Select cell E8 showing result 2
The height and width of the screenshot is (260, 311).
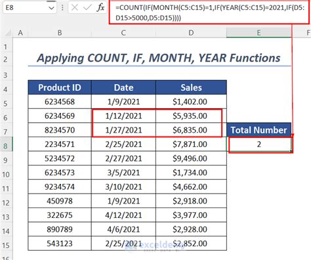[x=259, y=144]
